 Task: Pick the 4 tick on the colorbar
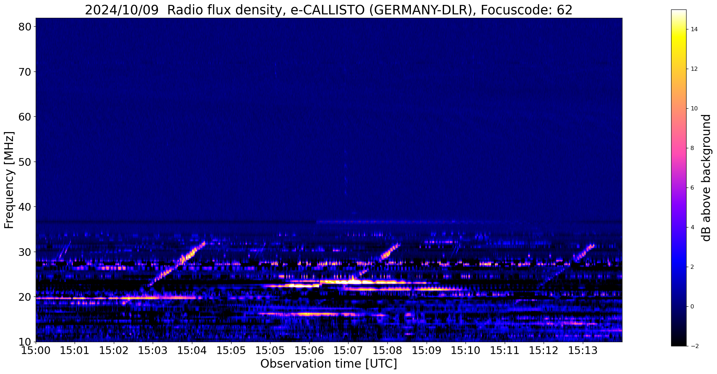[692, 227]
